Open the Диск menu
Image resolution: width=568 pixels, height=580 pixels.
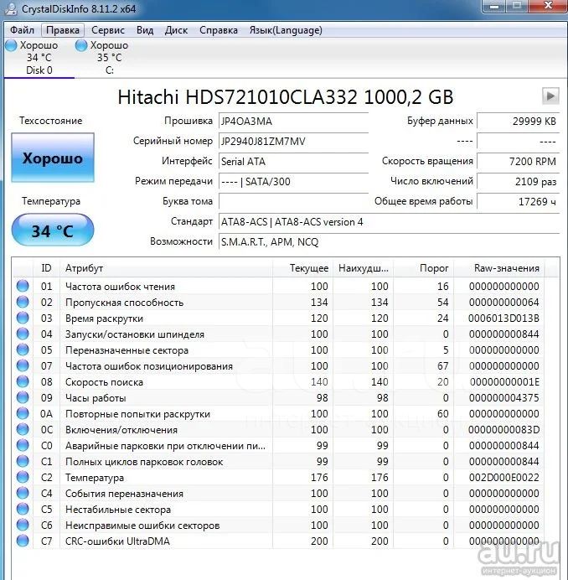pyautogui.click(x=177, y=30)
